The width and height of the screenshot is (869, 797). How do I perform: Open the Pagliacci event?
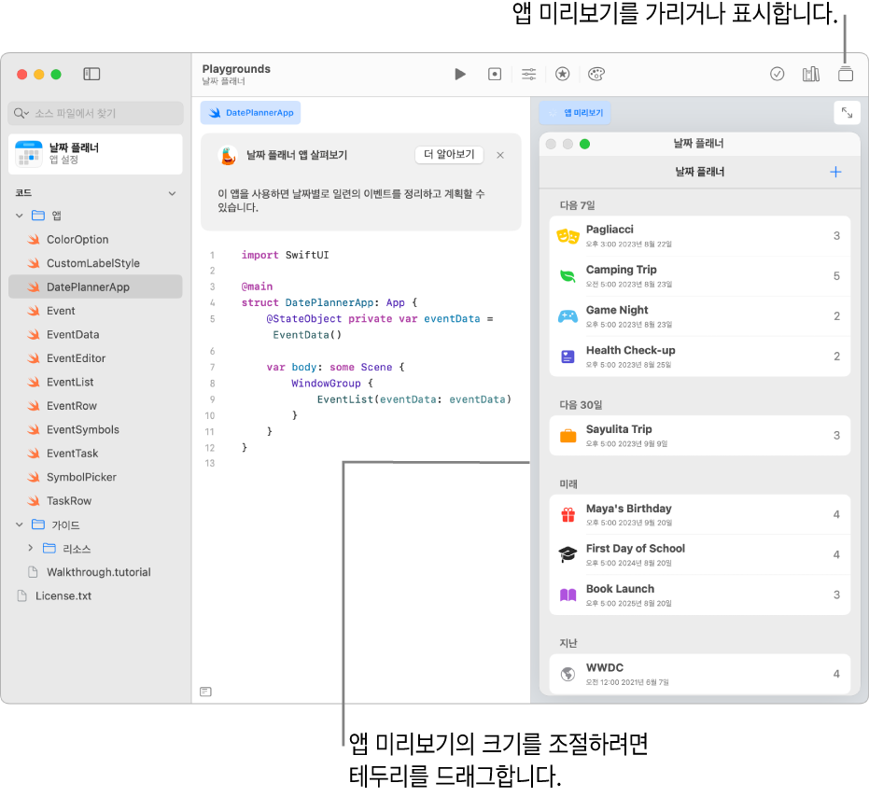click(700, 236)
